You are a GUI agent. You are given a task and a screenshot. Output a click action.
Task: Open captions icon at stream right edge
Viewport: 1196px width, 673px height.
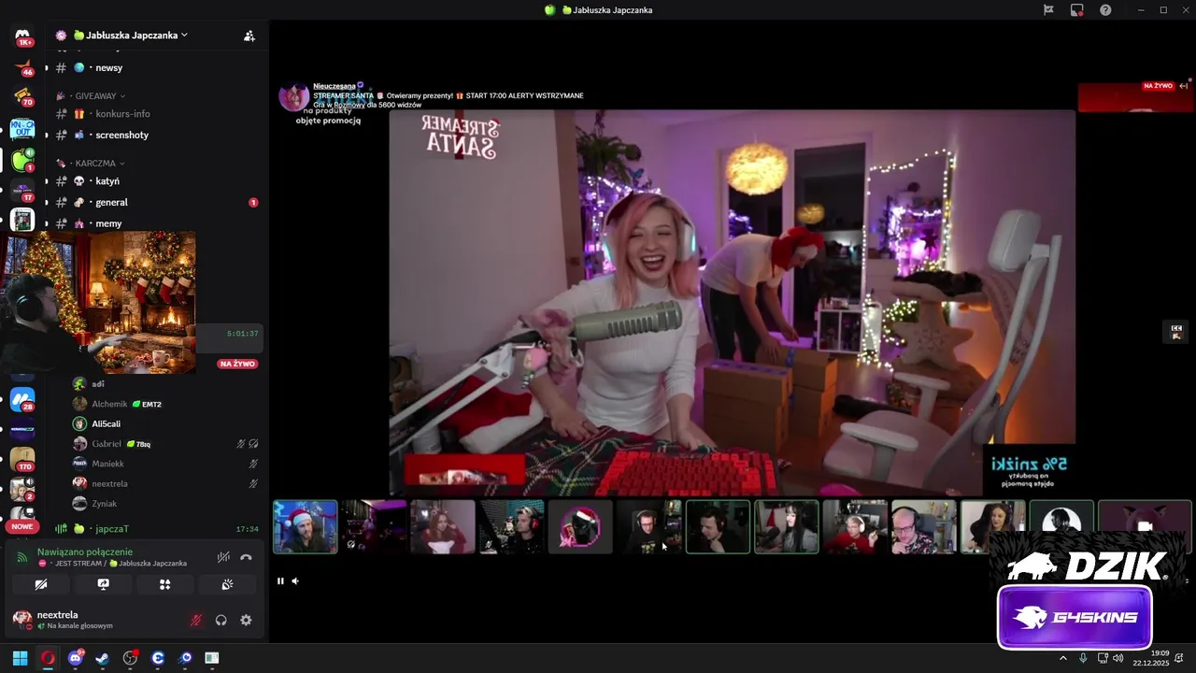(x=1176, y=332)
